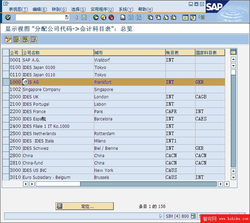Click the 定位... position button
The image size is (250, 223).
[x=84, y=206]
